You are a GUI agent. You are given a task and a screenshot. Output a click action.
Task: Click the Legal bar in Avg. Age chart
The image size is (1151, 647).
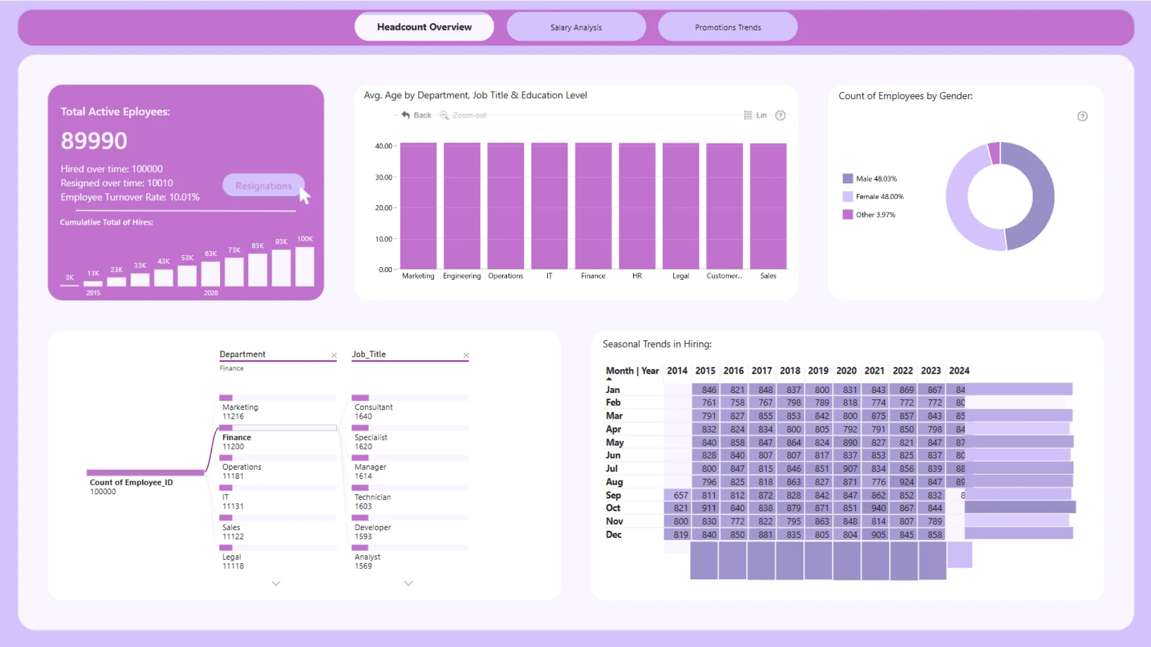(x=680, y=206)
